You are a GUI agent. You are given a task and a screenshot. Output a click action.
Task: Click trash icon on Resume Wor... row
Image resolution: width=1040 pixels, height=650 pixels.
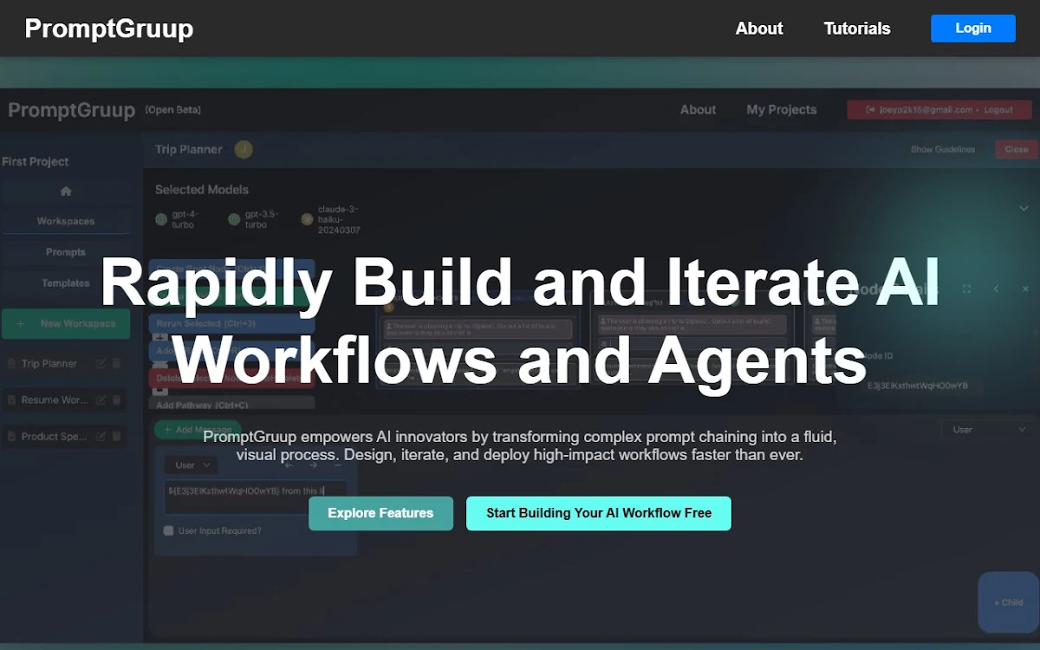[117, 400]
